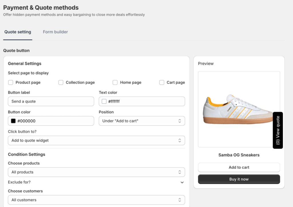Viewport: 293px width, 207px height.
Task: Click the white Text color swatch
Action: tap(104, 101)
